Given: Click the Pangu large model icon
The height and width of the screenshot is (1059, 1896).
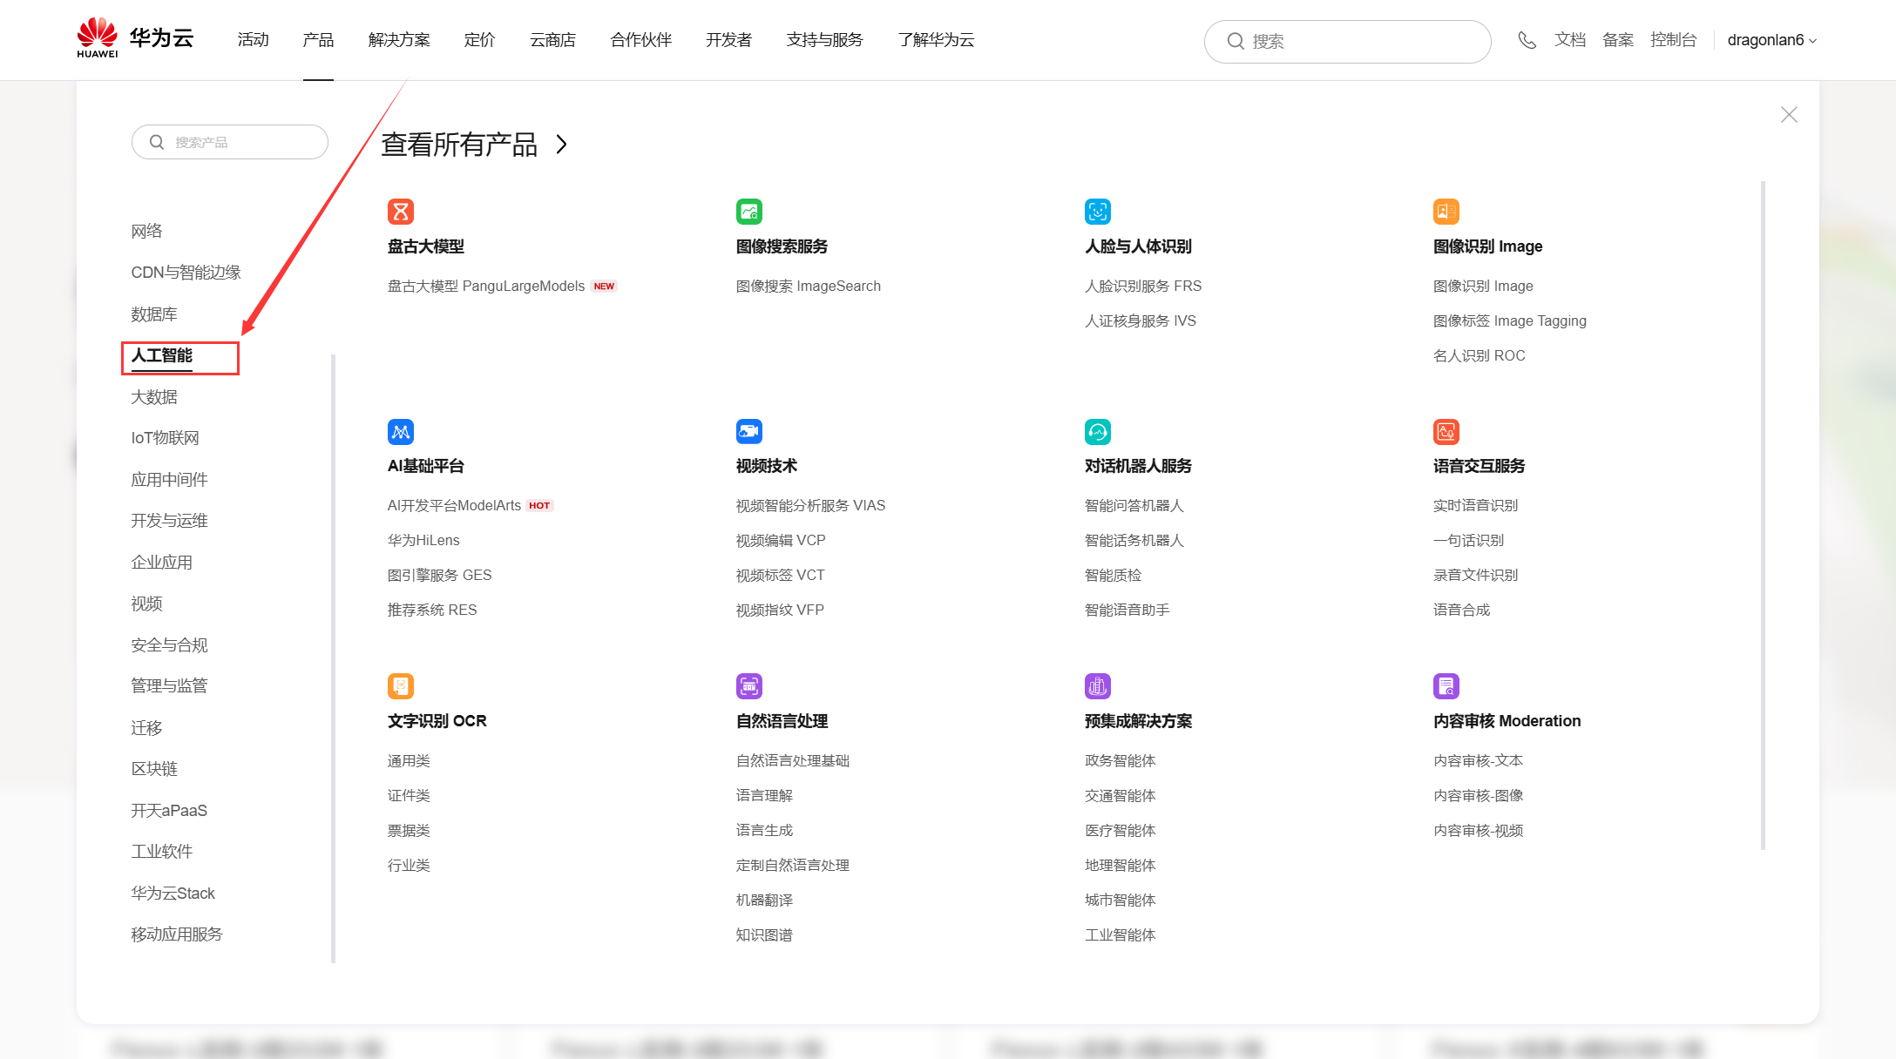Looking at the screenshot, I should (x=401, y=212).
